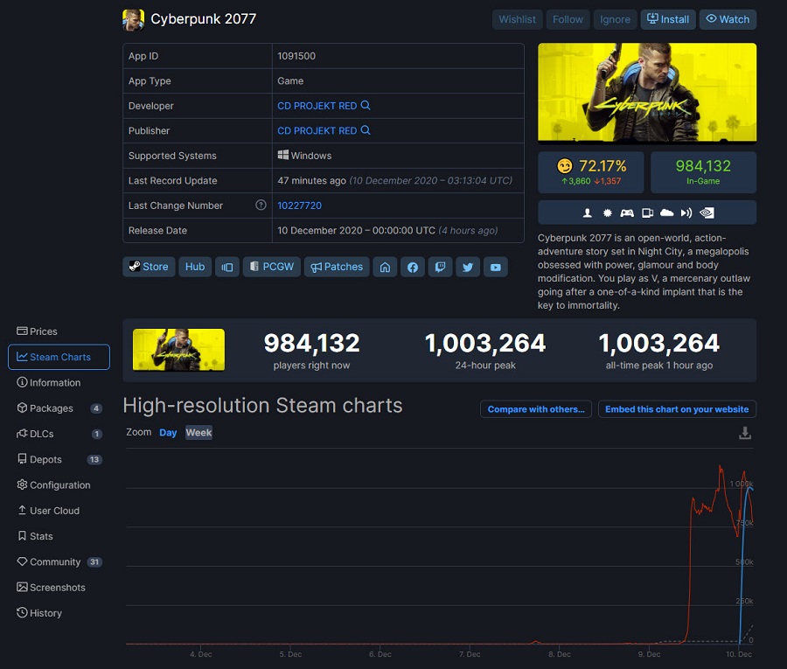Click the all-time peak figure
Viewport: 787px width, 669px height.
point(659,344)
